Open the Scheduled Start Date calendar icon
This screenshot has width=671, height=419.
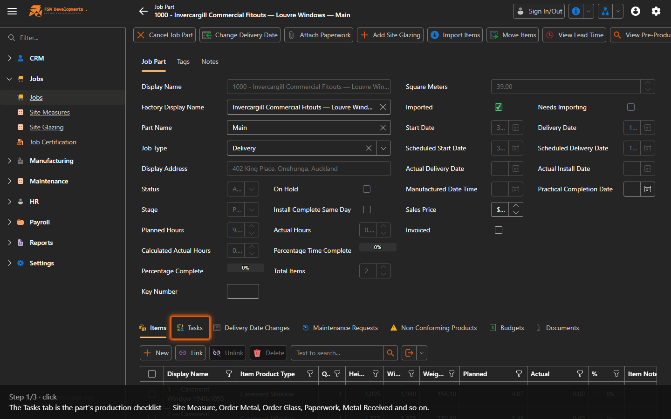[516, 148]
